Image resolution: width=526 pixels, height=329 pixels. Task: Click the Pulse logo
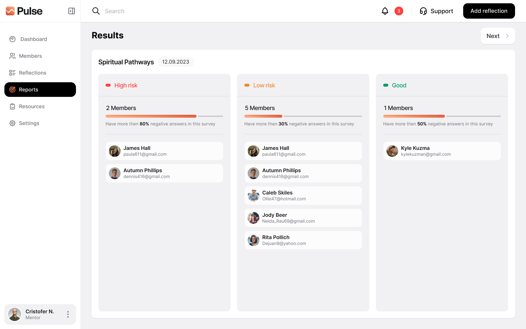24,11
